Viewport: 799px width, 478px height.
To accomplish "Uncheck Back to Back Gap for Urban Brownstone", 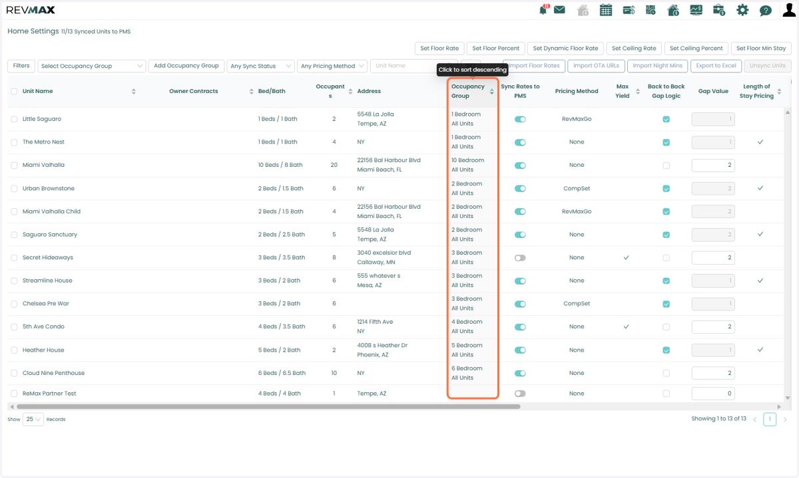I will coord(666,188).
